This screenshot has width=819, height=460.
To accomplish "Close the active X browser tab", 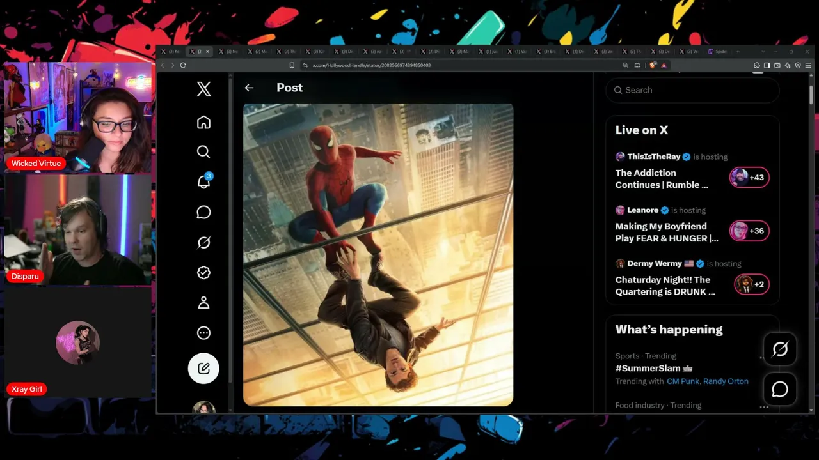I will (x=207, y=52).
